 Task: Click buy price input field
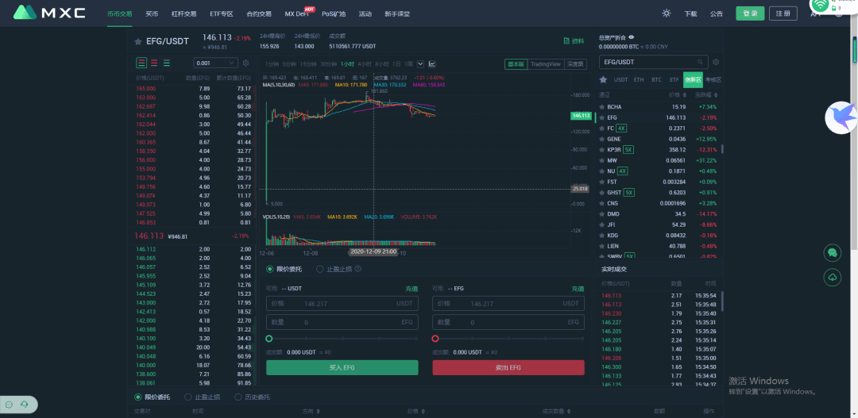342,303
